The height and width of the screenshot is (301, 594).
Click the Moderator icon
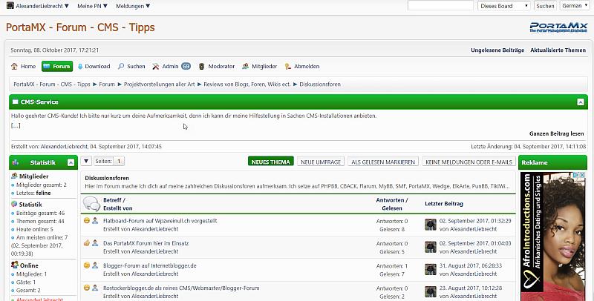coord(201,66)
